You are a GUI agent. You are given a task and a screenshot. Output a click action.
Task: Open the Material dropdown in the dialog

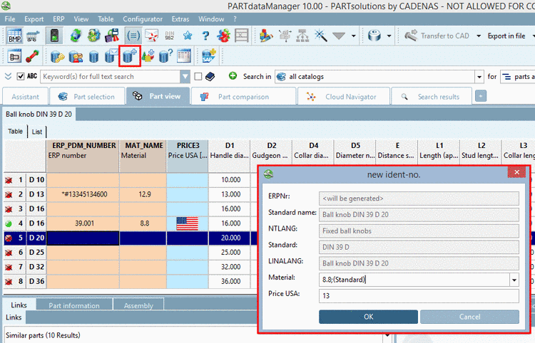[514, 280]
